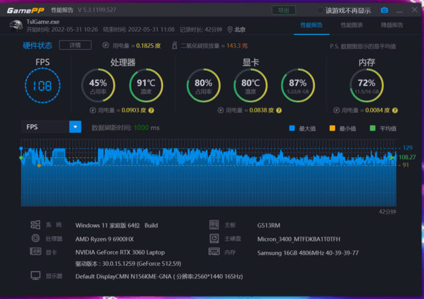The image size is (424, 299).
Task: Click the memory module icon
Action: (214, 252)
